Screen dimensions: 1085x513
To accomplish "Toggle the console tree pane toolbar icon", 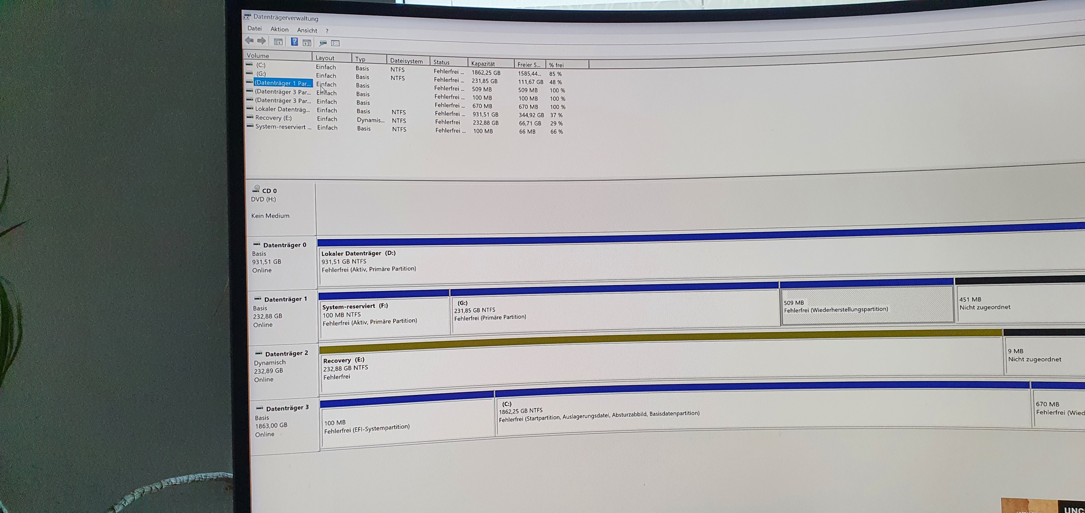I will click(x=278, y=42).
